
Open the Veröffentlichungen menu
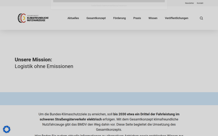[x=177, y=18]
